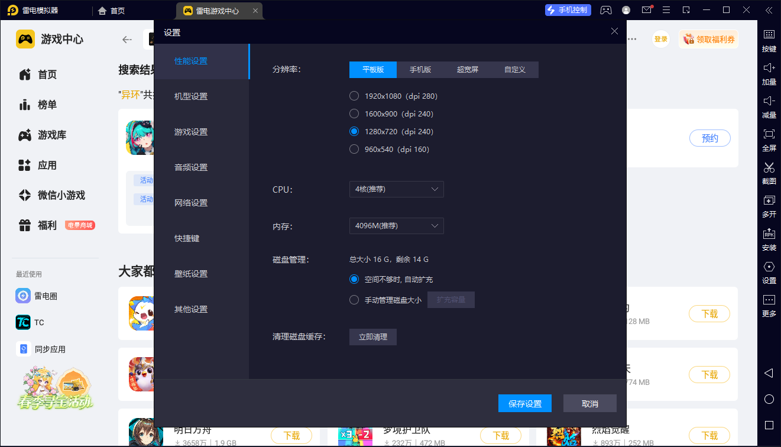This screenshot has width=781, height=447.
Task: Choose the 手机版 resolution tab
Action: click(x=420, y=70)
